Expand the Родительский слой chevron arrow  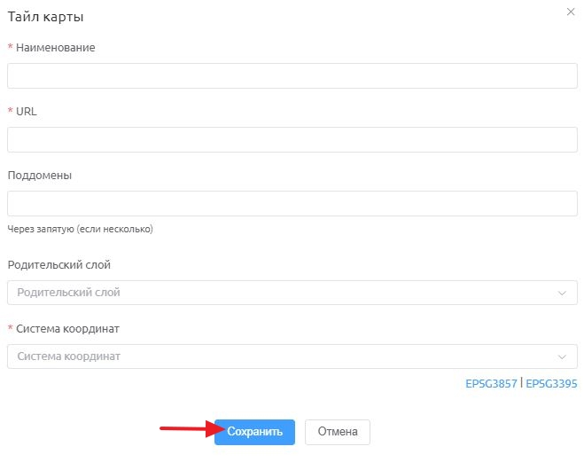tap(562, 293)
